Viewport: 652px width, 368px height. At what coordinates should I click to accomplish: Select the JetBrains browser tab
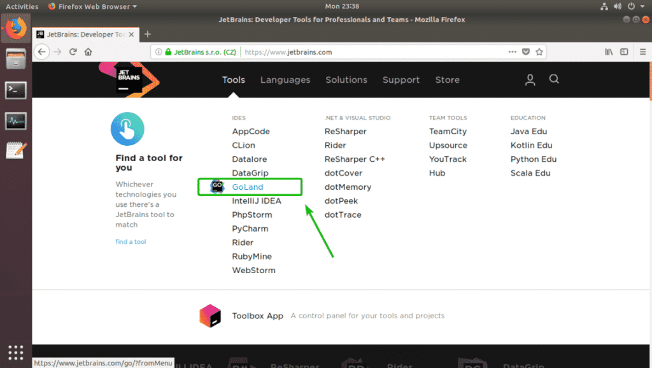[x=86, y=34]
